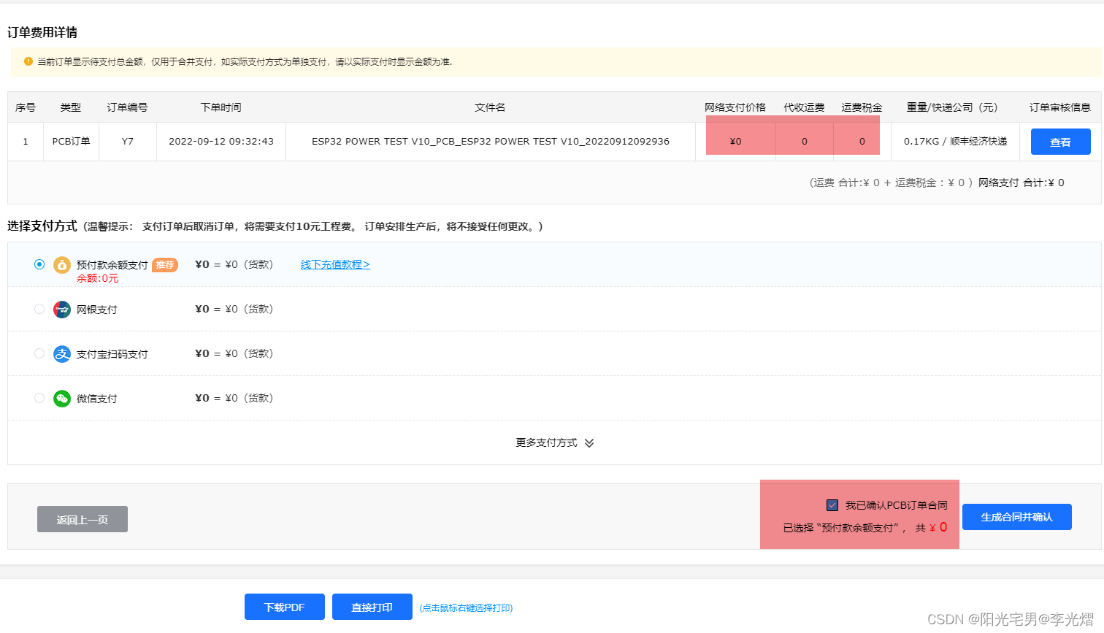The height and width of the screenshot is (633, 1104).
Task: Toggle 我已确认PCB订单合同 checkbox
Action: pos(832,505)
